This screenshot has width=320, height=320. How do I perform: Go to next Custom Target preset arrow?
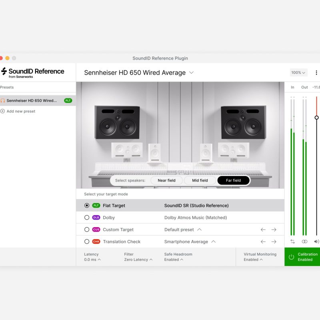point(274,230)
